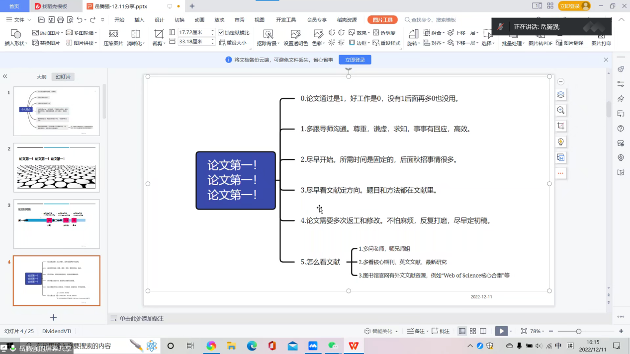This screenshot has width=630, height=354.
Task: Select slide 2 thumbnail
Action: 57,167
